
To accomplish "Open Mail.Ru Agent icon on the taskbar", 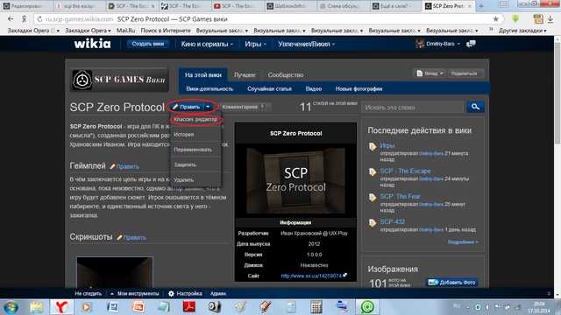I will click(367, 307).
